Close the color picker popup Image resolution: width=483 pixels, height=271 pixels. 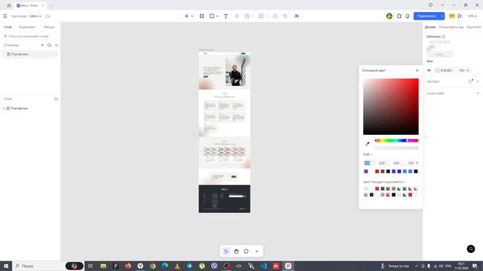(x=417, y=70)
